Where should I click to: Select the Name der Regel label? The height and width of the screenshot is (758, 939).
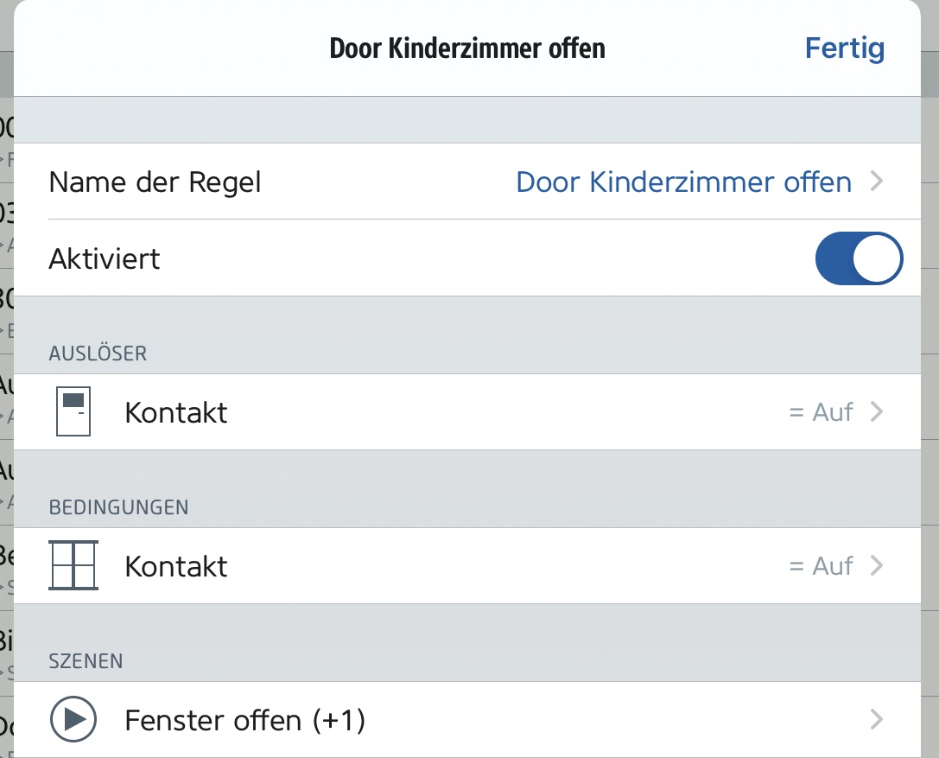pos(155,182)
